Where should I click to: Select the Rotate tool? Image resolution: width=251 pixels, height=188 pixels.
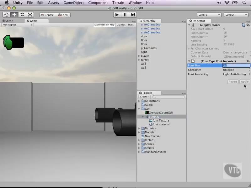click(x=22, y=15)
